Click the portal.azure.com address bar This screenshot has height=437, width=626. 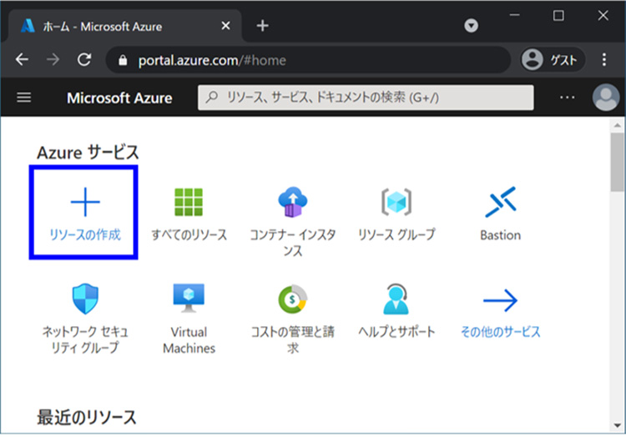point(307,60)
